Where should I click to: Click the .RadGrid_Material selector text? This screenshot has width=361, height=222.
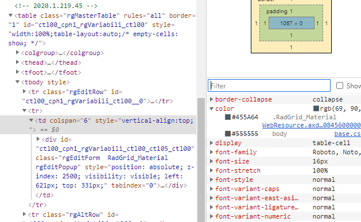point(304,117)
